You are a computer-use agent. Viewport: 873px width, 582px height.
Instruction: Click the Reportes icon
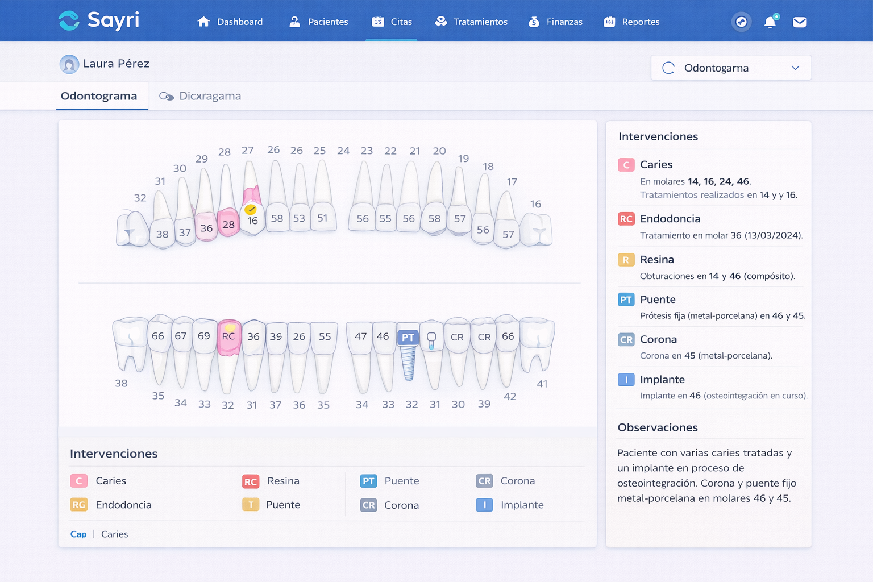coord(609,22)
